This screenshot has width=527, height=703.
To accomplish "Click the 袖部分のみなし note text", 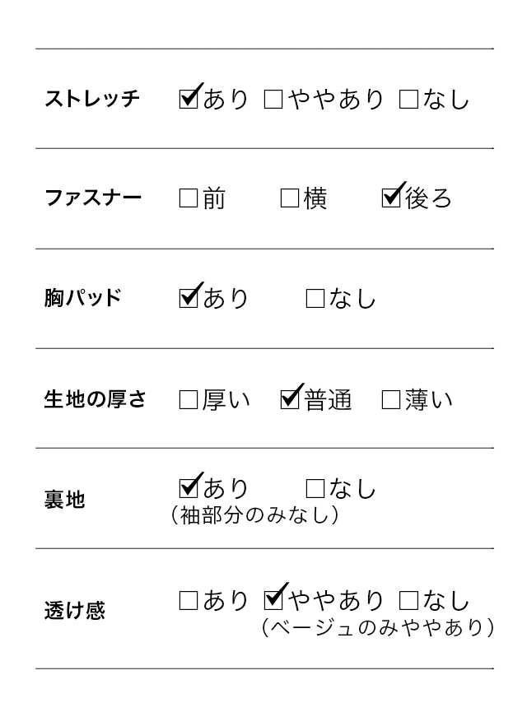I will tap(254, 516).
